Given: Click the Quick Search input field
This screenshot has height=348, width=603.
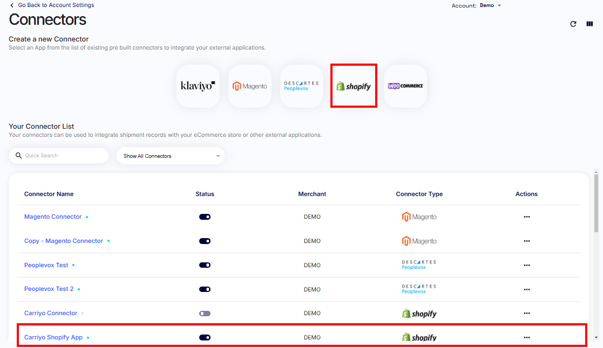Looking at the screenshot, I should [x=59, y=155].
